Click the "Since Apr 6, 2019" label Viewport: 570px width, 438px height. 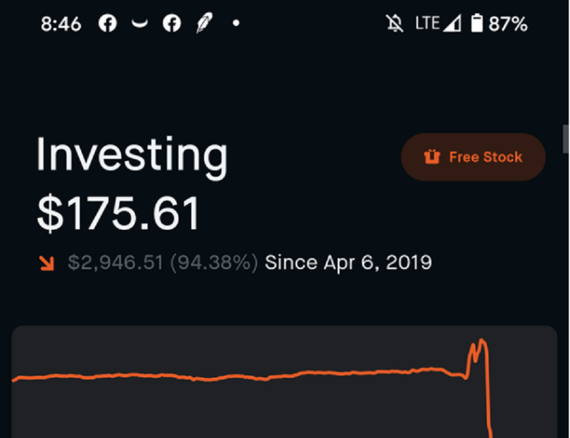point(348,263)
